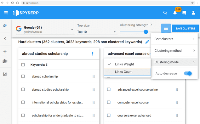
Task: Check the coursera excel advanced checkbox
Action: 109,115
